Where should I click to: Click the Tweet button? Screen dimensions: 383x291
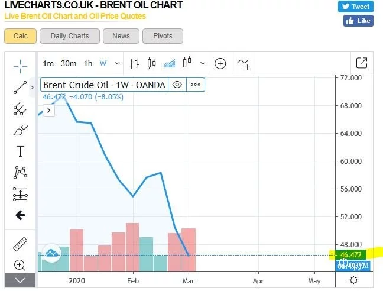(x=355, y=7)
